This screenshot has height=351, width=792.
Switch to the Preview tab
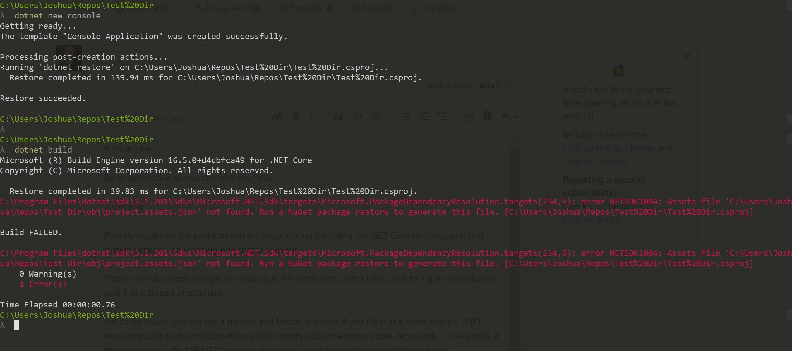(168, 119)
